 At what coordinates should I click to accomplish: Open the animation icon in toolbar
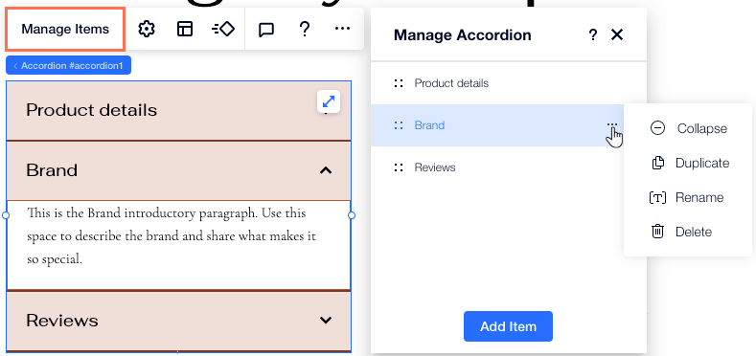[x=222, y=29]
